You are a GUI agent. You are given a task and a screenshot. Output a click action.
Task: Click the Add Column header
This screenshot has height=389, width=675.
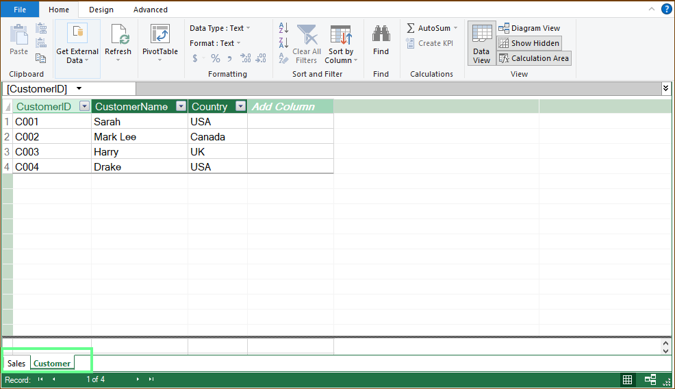(290, 106)
